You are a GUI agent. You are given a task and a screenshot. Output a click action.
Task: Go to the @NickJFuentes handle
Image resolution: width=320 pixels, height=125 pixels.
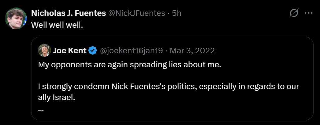point(136,13)
